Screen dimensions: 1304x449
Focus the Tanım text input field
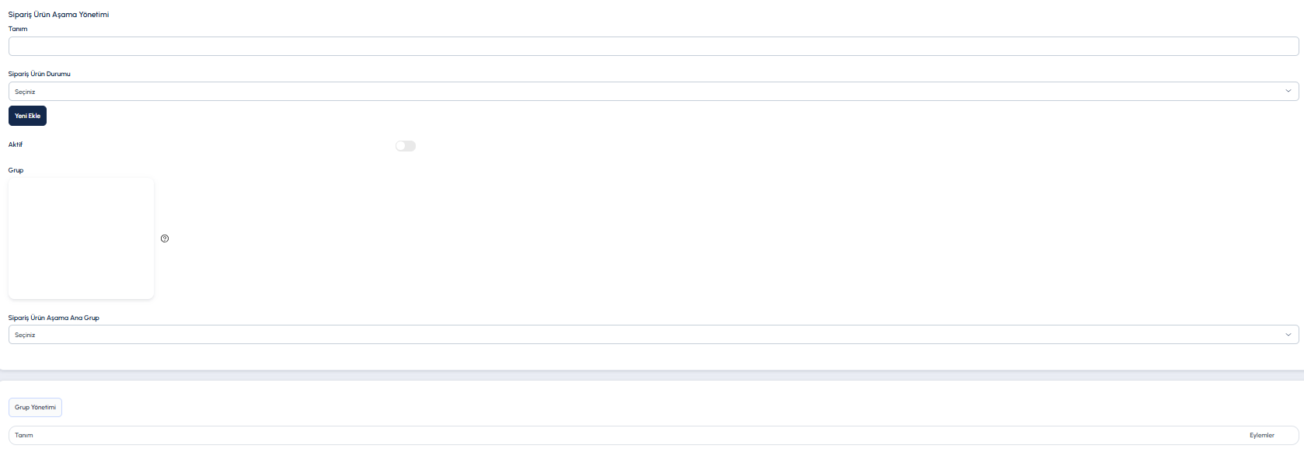pyautogui.click(x=653, y=46)
